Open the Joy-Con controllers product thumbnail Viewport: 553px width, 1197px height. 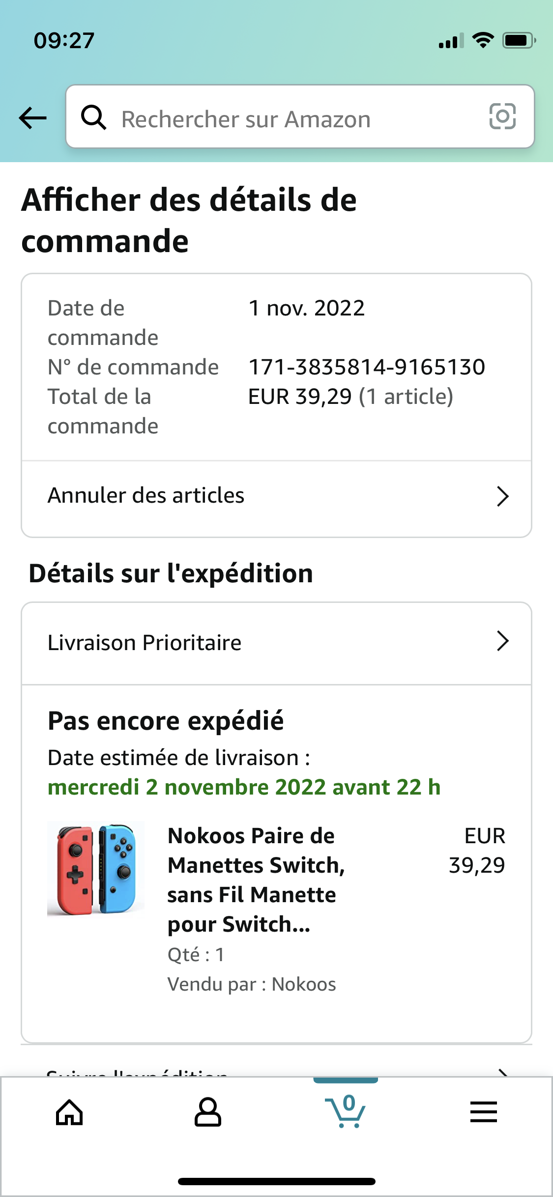coord(96,869)
